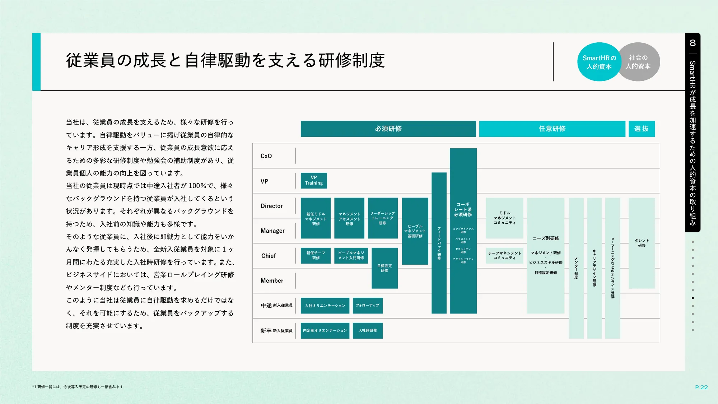The width and height of the screenshot is (718, 404).
Task: Click the '新任チーフ研修' box
Action: click(316, 255)
